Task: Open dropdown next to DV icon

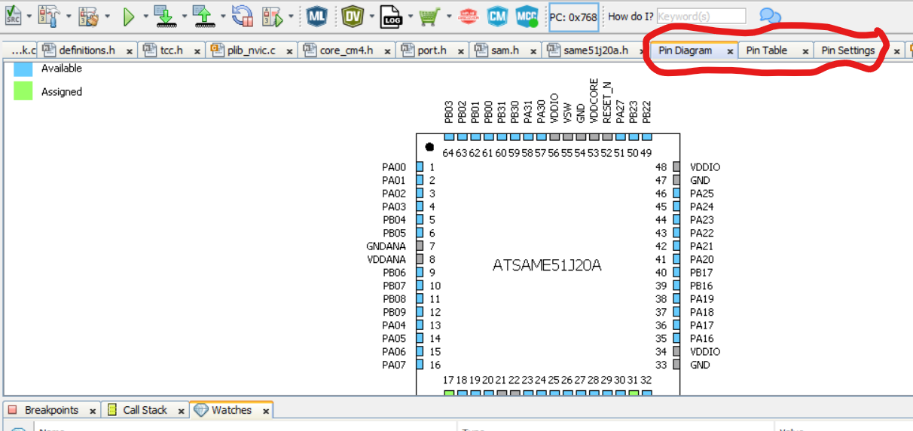Action: [x=371, y=16]
